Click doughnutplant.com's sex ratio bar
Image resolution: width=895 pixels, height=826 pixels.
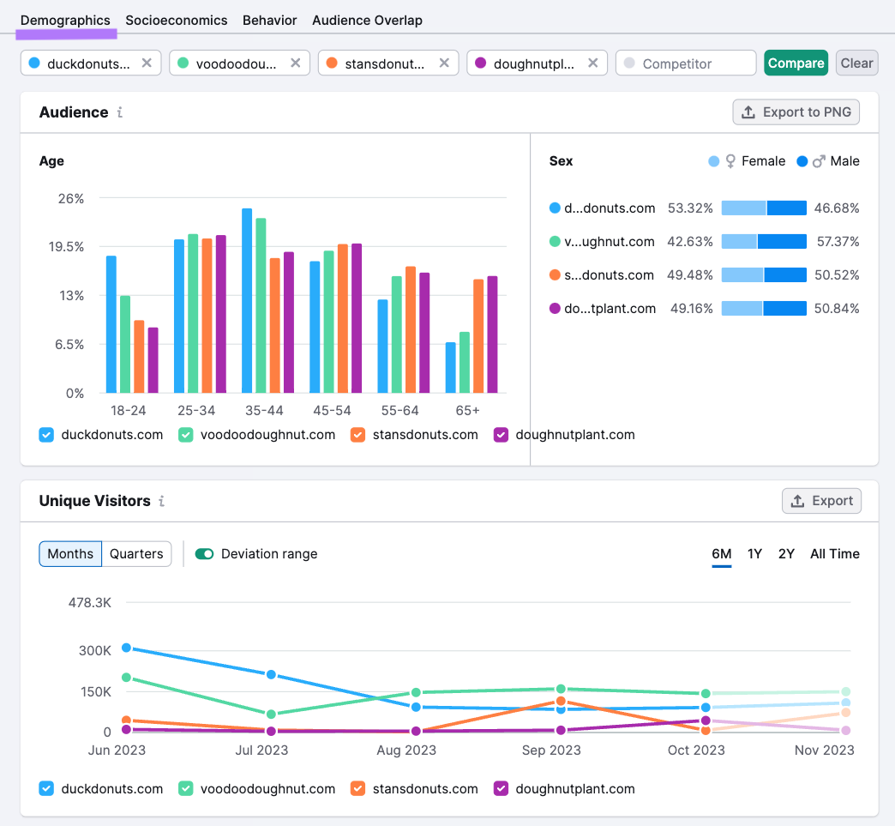point(763,308)
